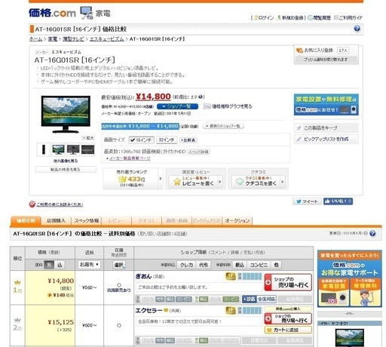Click the heart favorite registration icon

click(299, 51)
